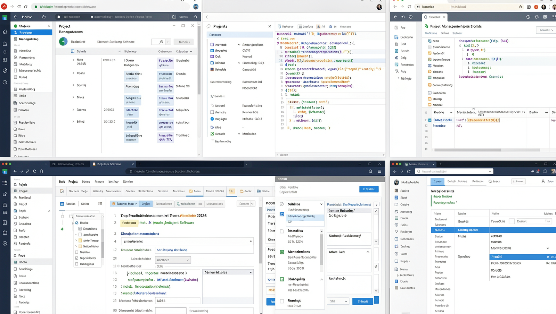The width and height of the screenshot is (556, 314).
Task: Open the Ciloocles column dropdown
Action: click(191, 51)
